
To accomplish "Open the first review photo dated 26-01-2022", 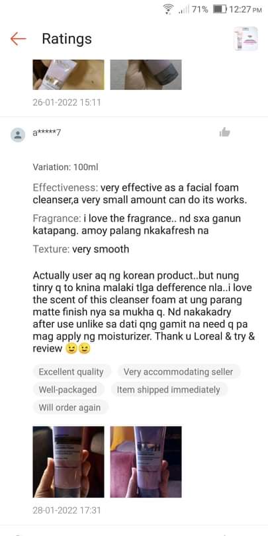I will coord(68,75).
